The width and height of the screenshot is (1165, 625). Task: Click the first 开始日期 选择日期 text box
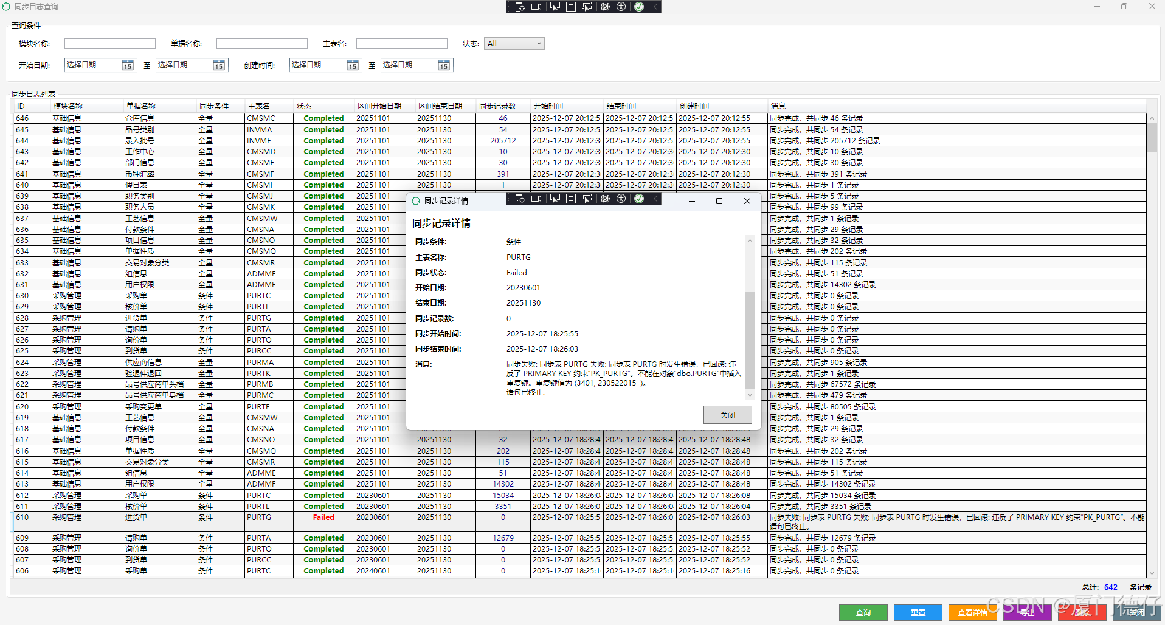tap(92, 65)
